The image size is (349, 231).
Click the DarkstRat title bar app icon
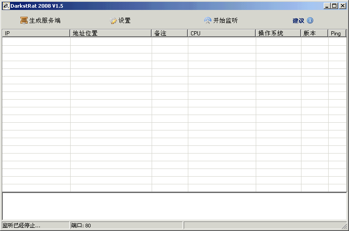(6, 6)
